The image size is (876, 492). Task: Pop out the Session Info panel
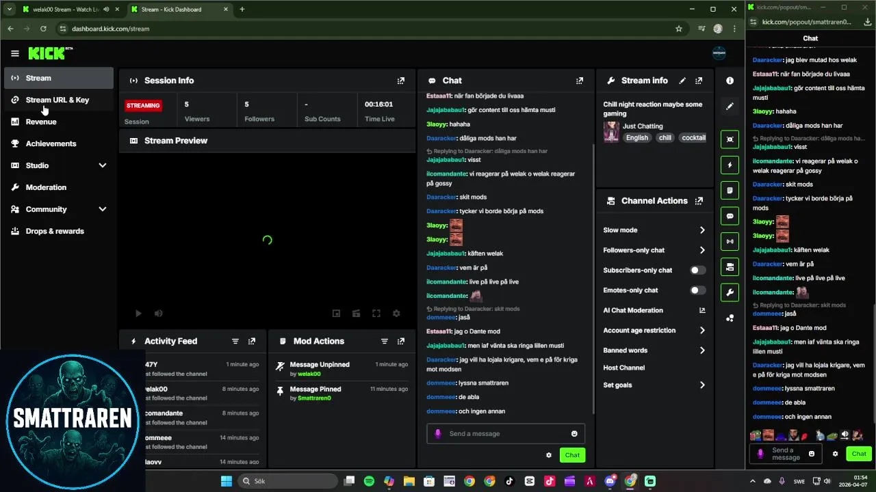pyautogui.click(x=401, y=81)
